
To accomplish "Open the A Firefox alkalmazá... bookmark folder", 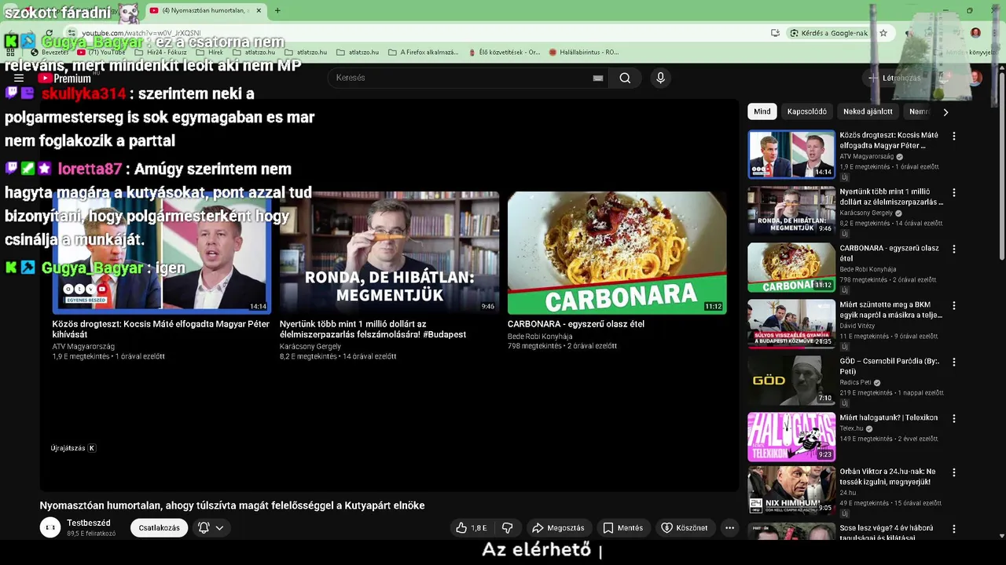I will [424, 53].
